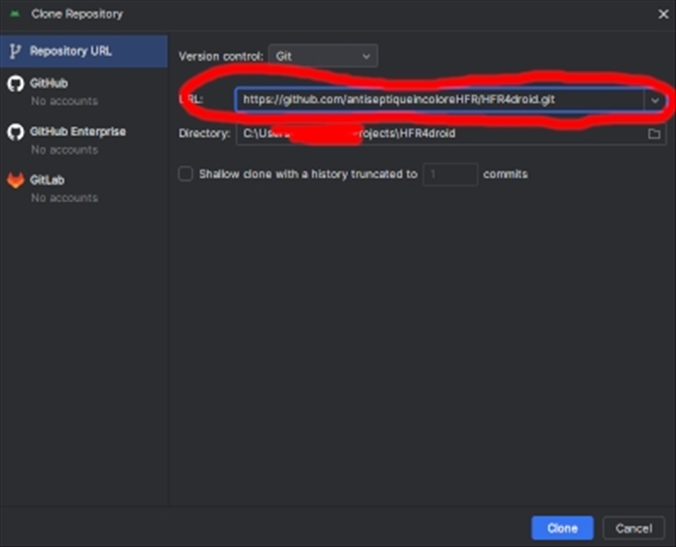Click 'No accounts' under GitHub Enterprise
This screenshot has height=547, width=676.
click(x=65, y=150)
